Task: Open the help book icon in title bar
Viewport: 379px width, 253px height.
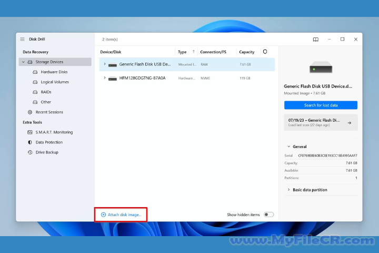Action: click(316, 39)
